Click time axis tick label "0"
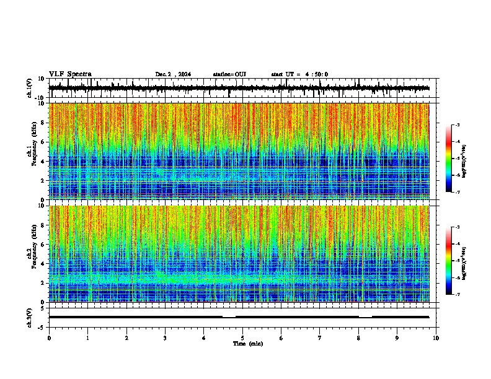The height and width of the screenshot is (379, 491). coord(49,338)
